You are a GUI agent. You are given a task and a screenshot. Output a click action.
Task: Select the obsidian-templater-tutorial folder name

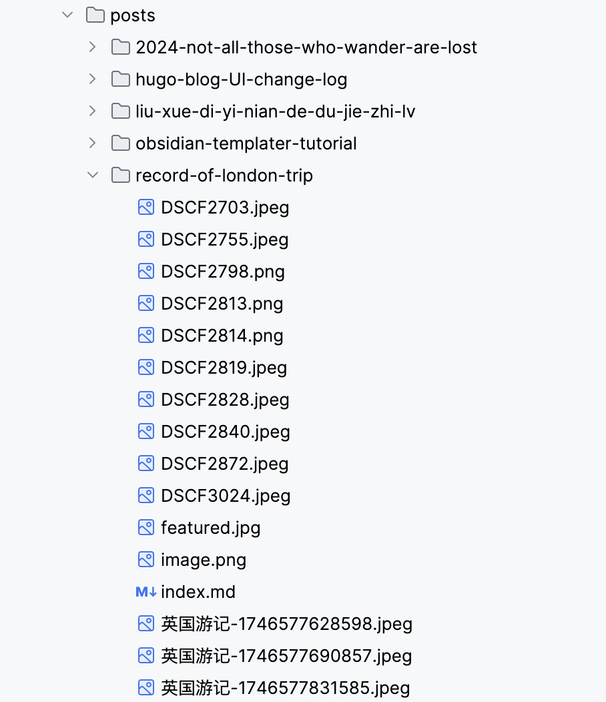[246, 143]
